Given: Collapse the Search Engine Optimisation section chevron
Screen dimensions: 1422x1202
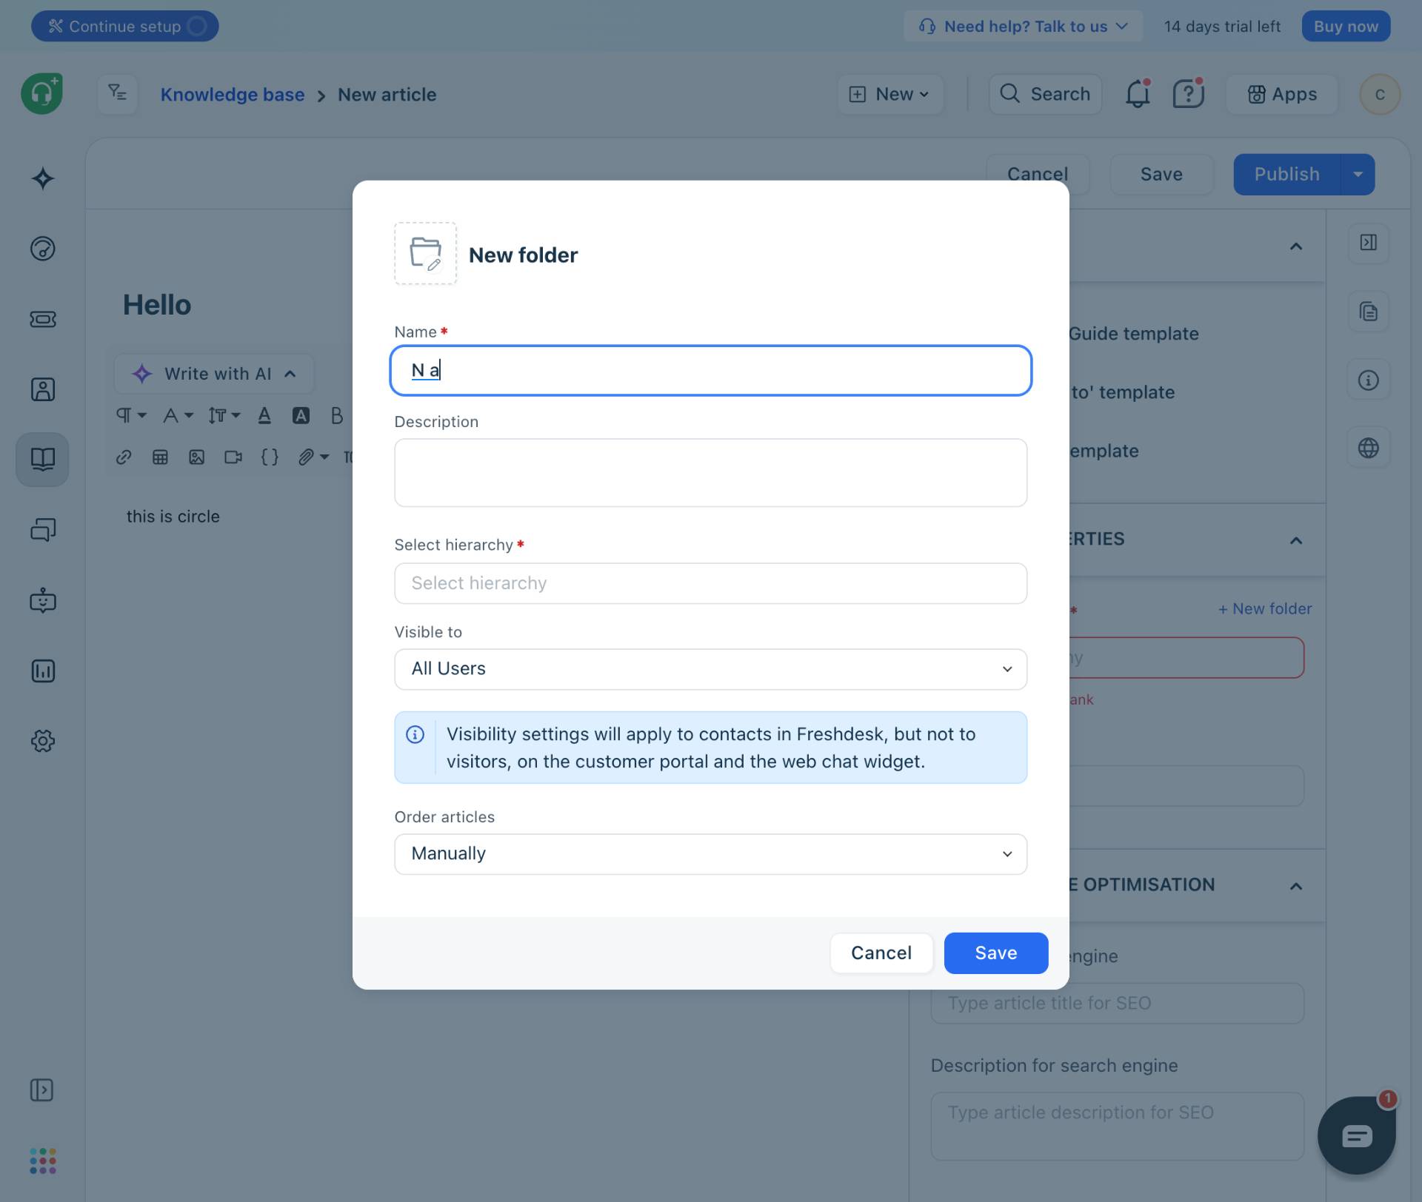Looking at the screenshot, I should pyautogui.click(x=1296, y=886).
